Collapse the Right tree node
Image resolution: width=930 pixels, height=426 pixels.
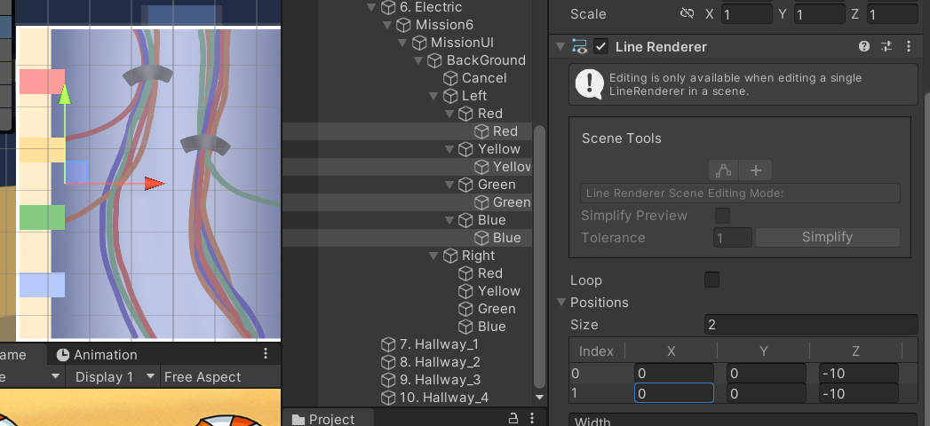[434, 256]
